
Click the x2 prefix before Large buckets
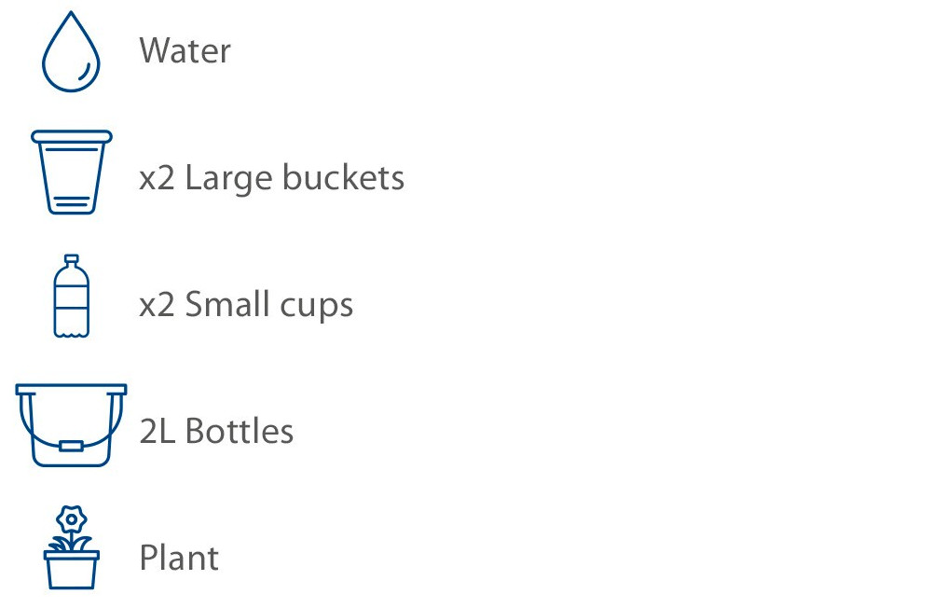tap(157, 178)
